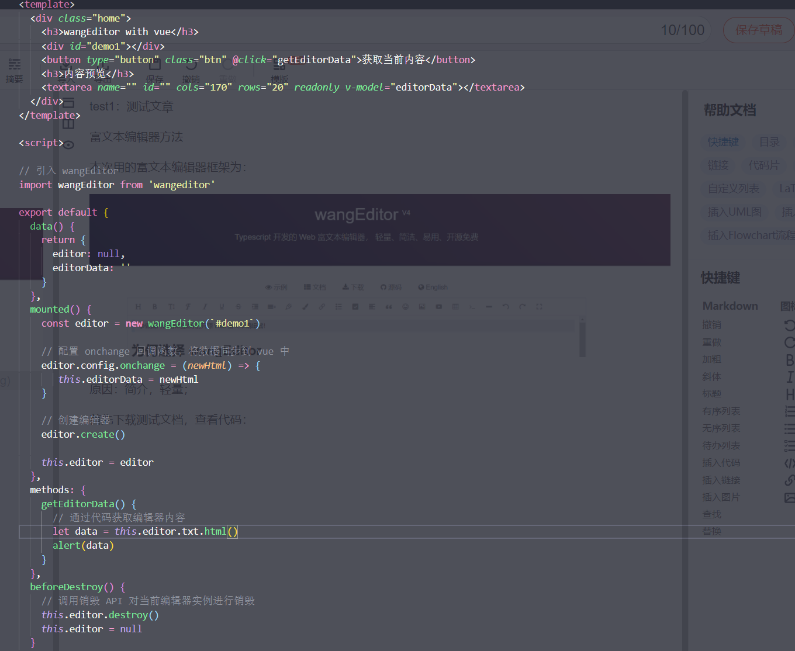Click the English link under wangEditor banner
Image resolution: width=795 pixels, height=651 pixels.
click(433, 287)
